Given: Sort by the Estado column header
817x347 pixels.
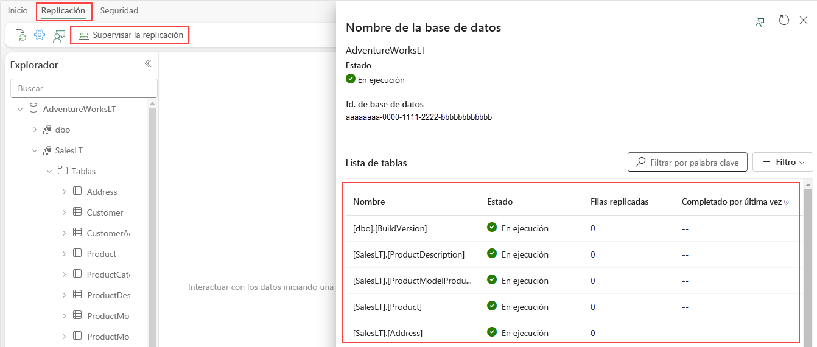Looking at the screenshot, I should [500, 202].
